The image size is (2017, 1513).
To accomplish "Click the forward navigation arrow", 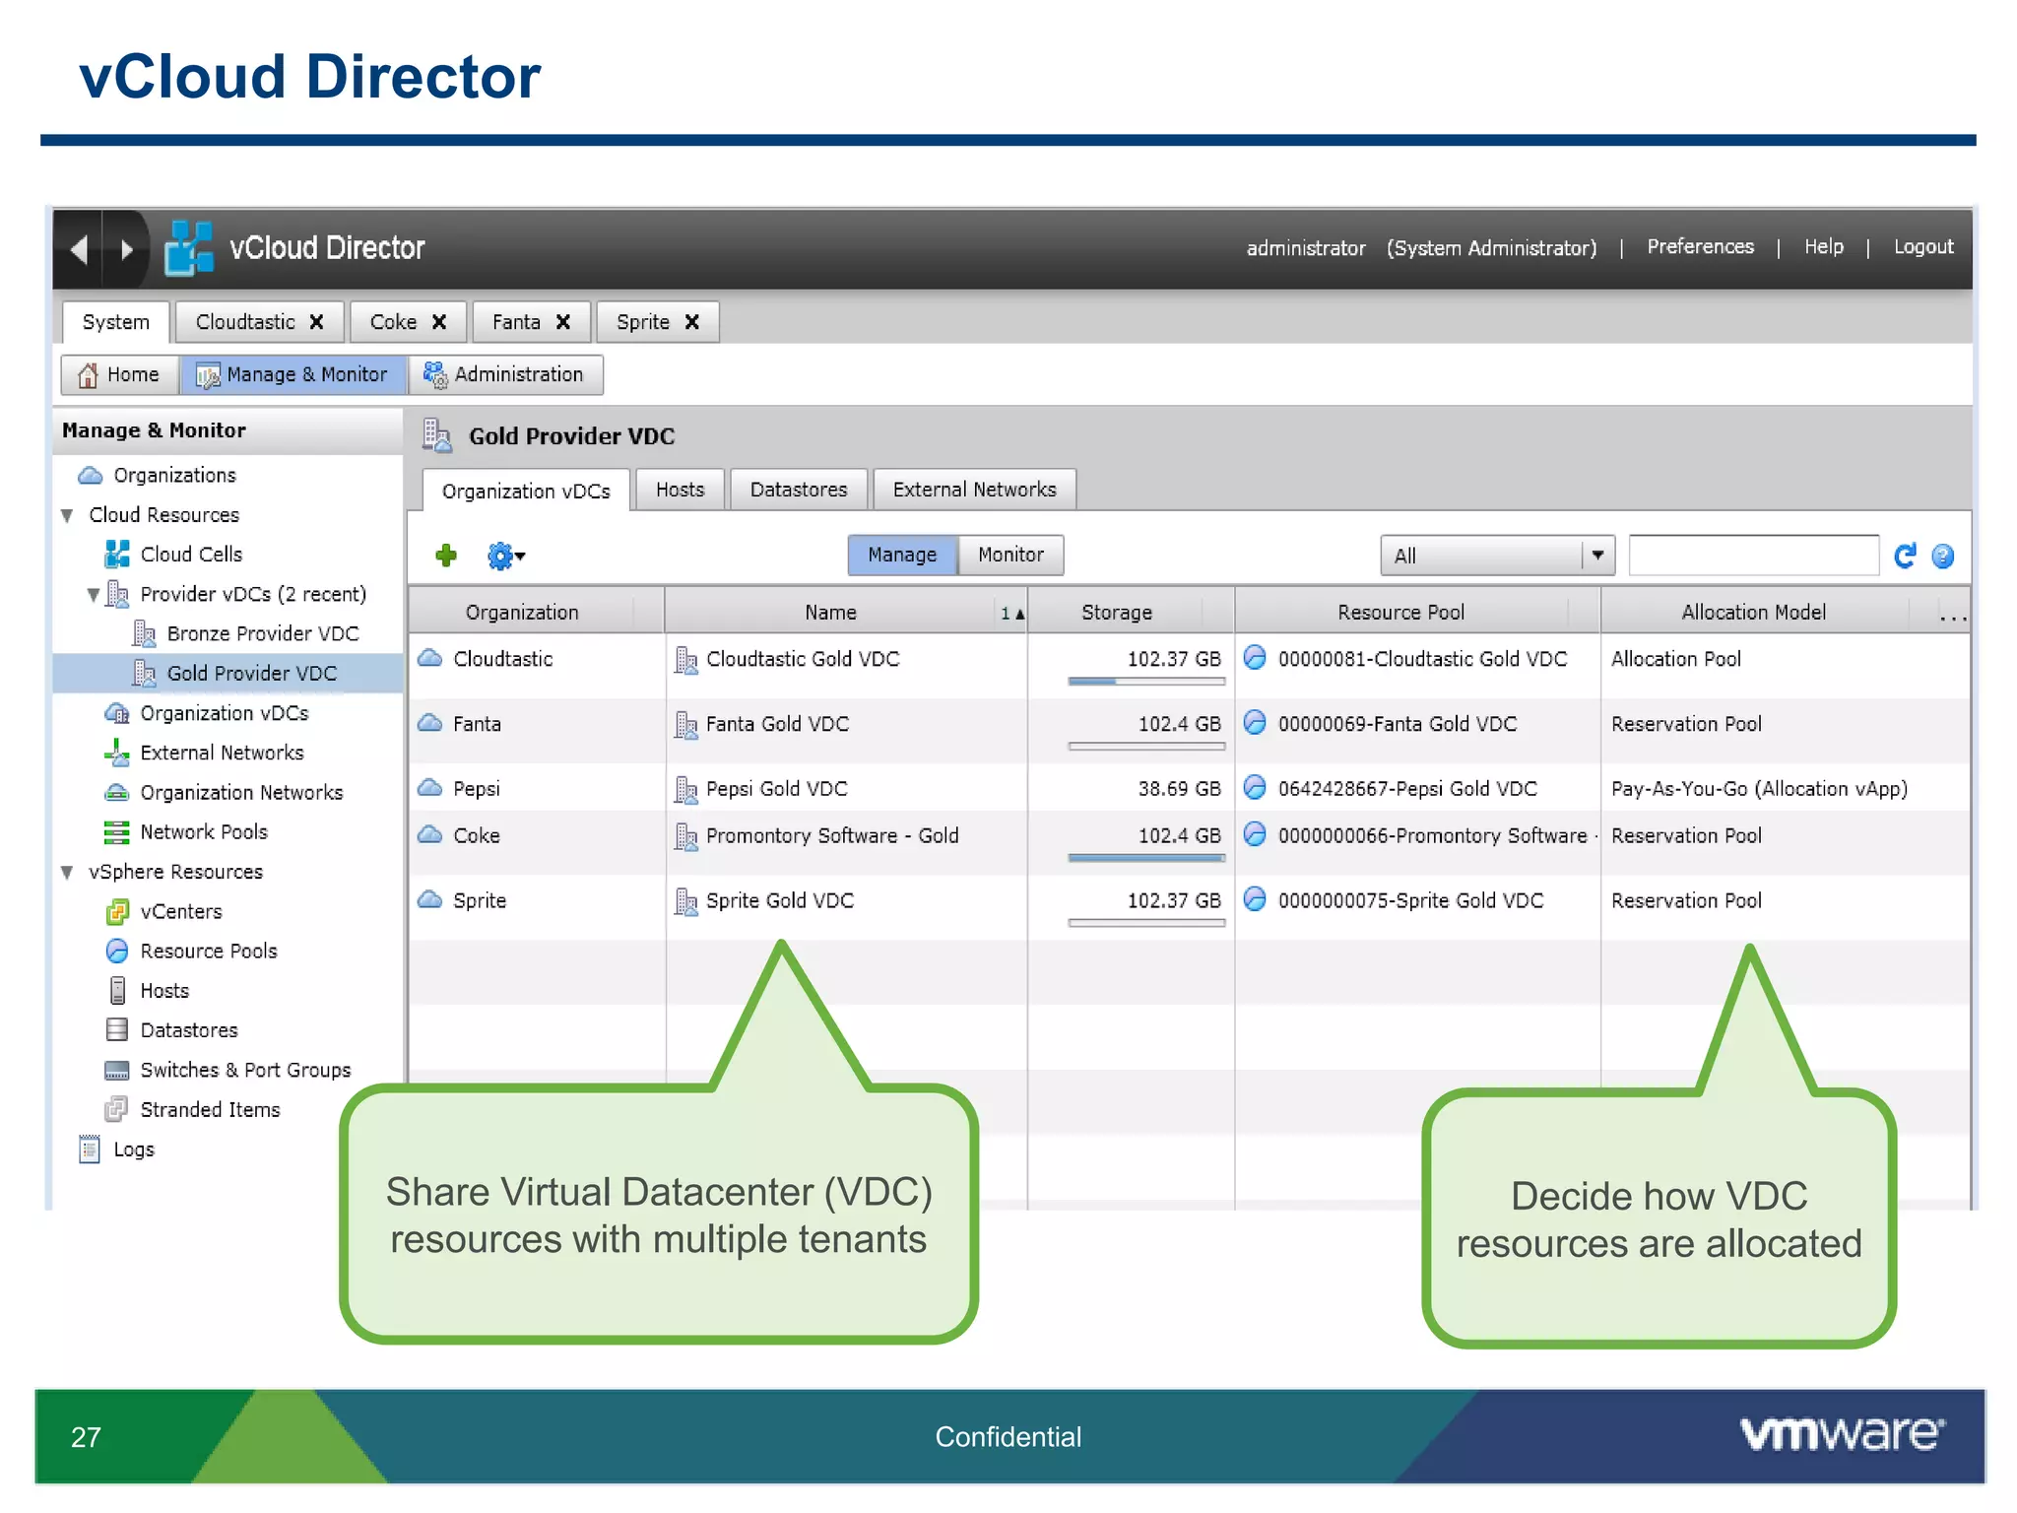I will [x=126, y=249].
